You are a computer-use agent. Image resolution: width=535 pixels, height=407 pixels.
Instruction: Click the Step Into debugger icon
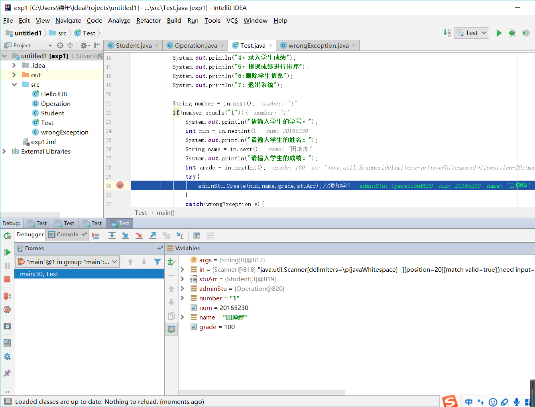pos(125,236)
